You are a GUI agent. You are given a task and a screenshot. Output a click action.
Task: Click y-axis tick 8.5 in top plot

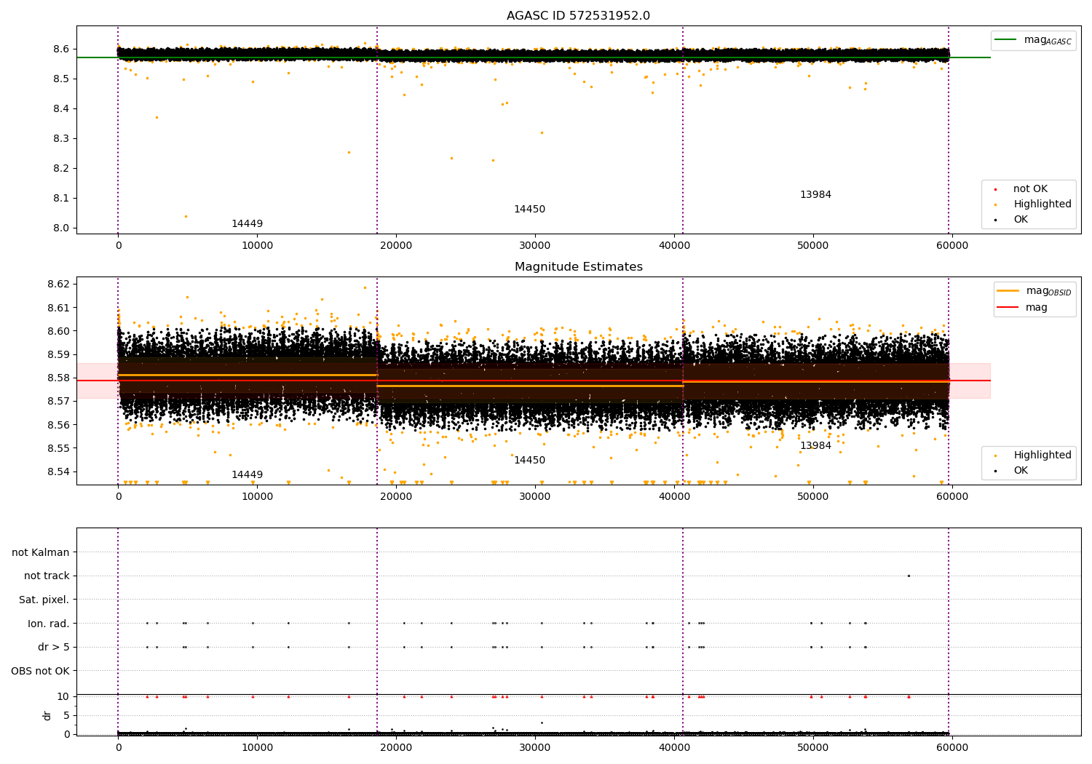coord(61,79)
